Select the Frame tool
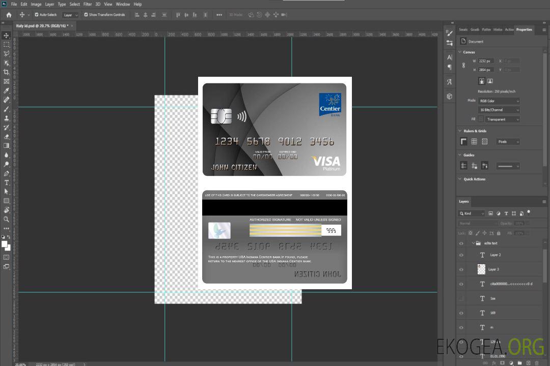Image resolution: width=550 pixels, height=366 pixels. coord(6,81)
